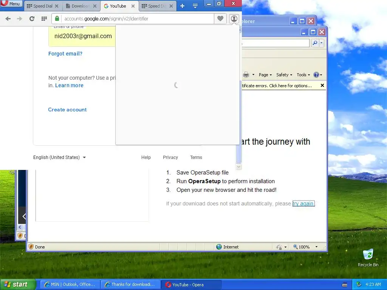Open a new tab with plus icon
This screenshot has width=387, height=290.
click(183, 6)
